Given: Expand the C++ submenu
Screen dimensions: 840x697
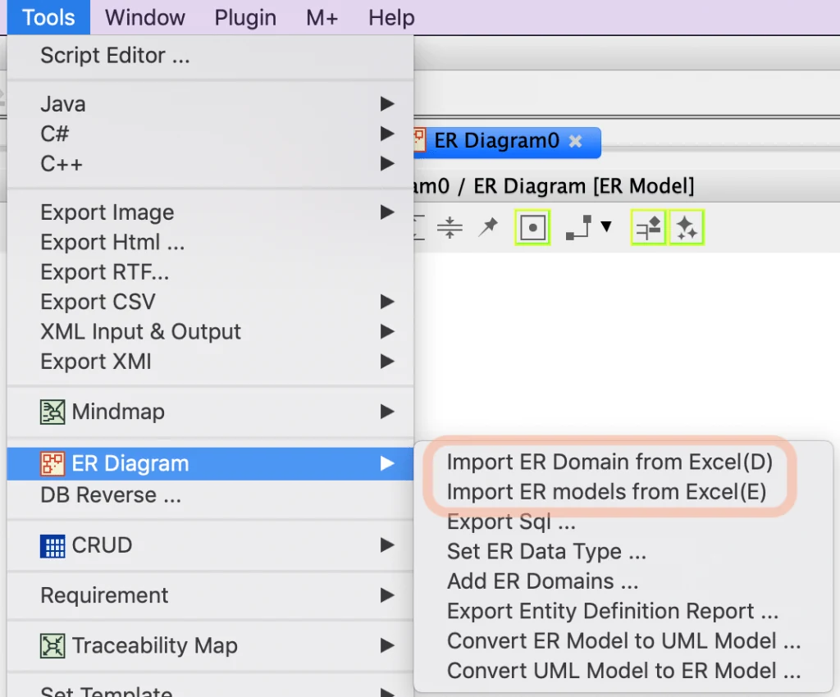Looking at the screenshot, I should [x=210, y=164].
